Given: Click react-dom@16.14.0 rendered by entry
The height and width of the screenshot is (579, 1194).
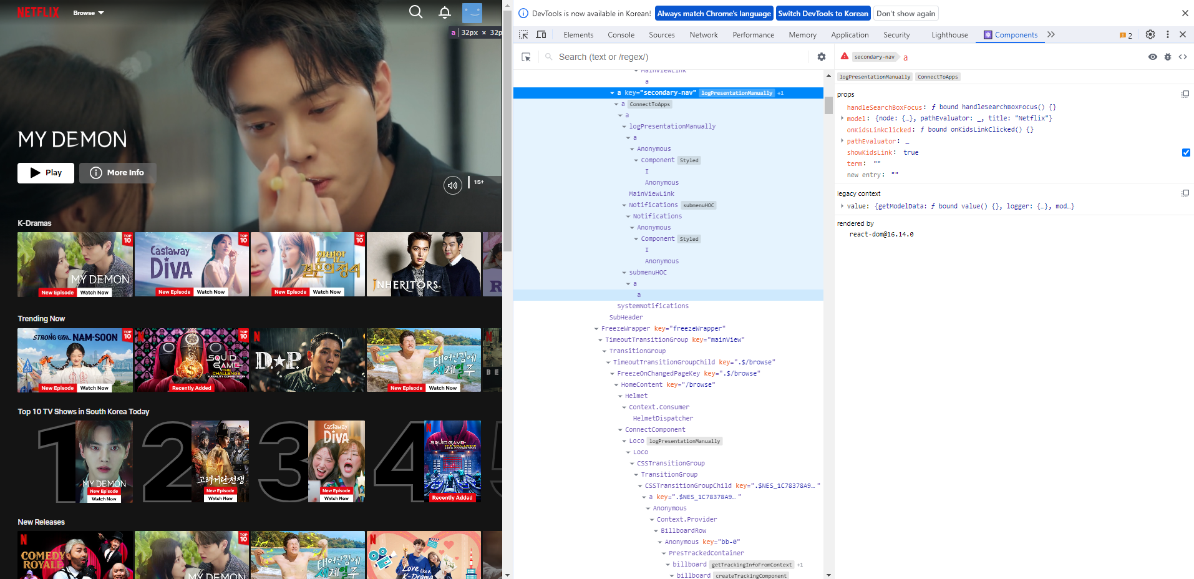Looking at the screenshot, I should (881, 235).
